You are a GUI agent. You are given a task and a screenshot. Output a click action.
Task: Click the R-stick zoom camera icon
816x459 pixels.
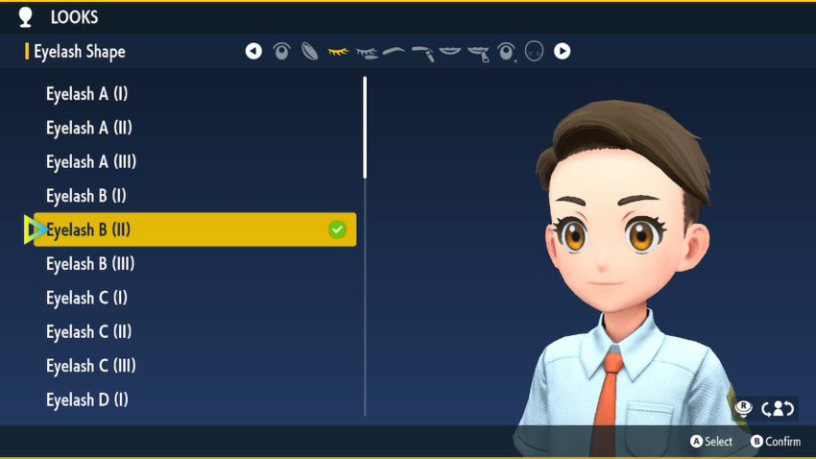[744, 408]
